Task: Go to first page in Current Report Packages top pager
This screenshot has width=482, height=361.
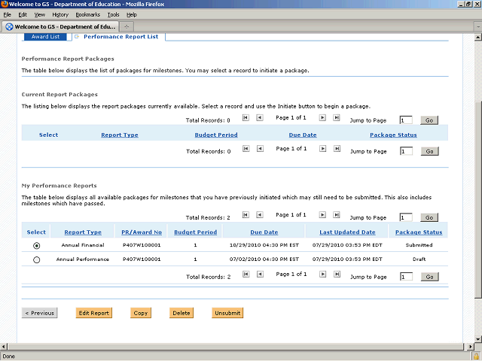Action: click(246, 117)
